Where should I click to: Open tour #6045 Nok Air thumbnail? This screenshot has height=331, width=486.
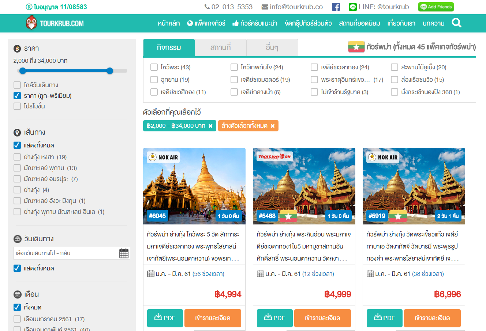point(194,186)
